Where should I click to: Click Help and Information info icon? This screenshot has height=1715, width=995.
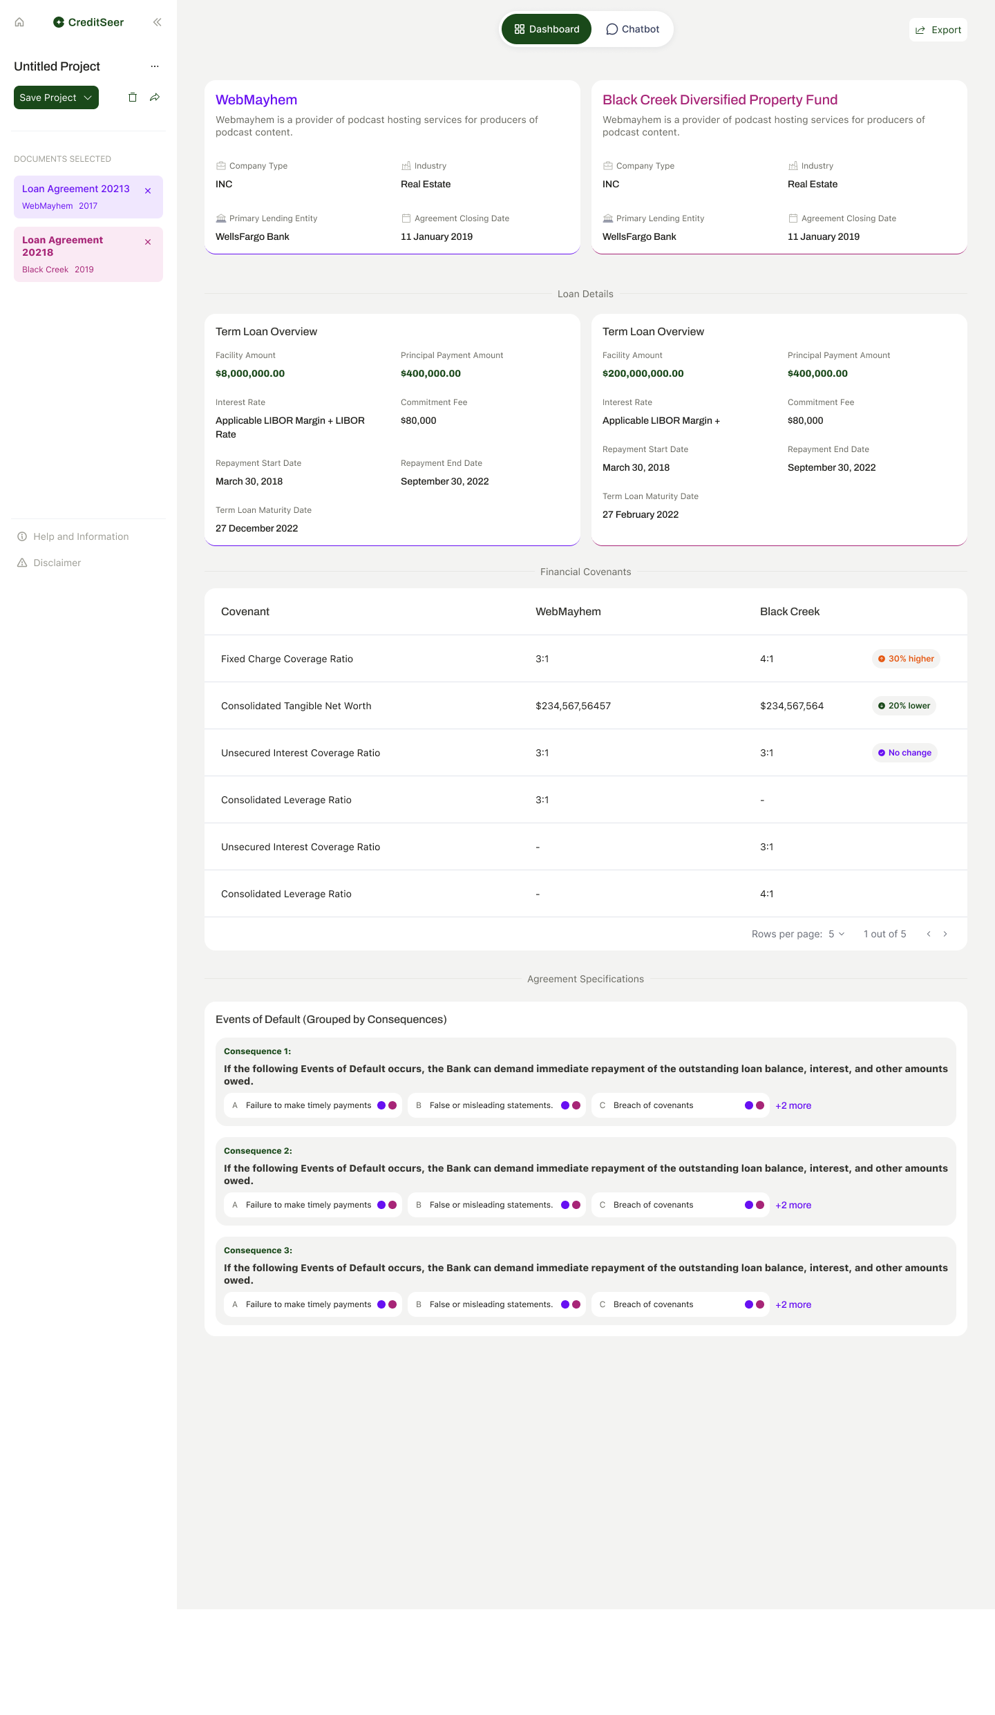point(22,536)
